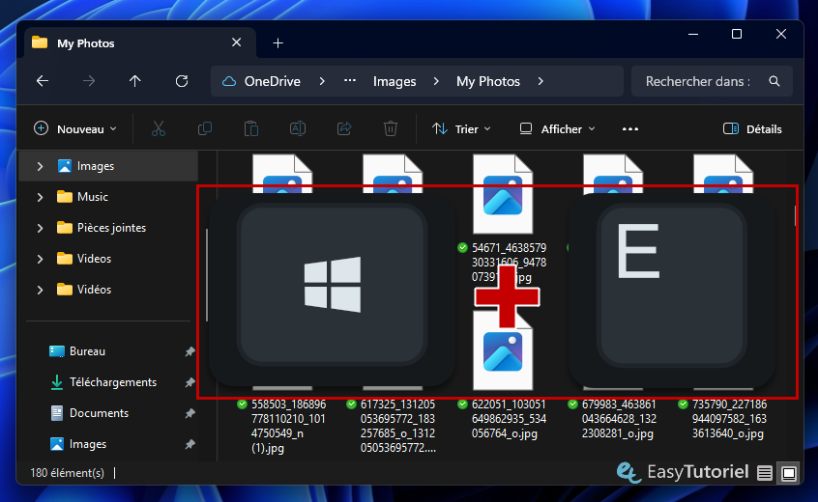Click the Delete trash icon
818x502 pixels.
391,128
